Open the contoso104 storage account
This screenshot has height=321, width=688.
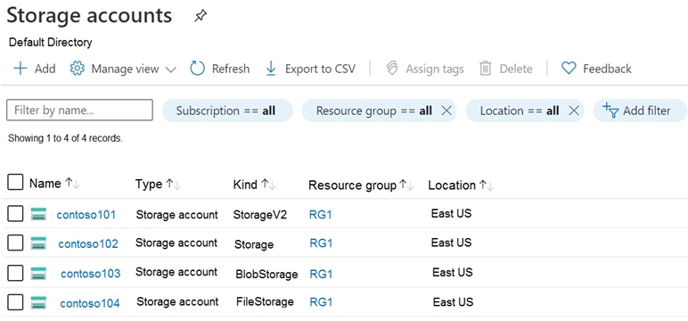tap(90, 303)
